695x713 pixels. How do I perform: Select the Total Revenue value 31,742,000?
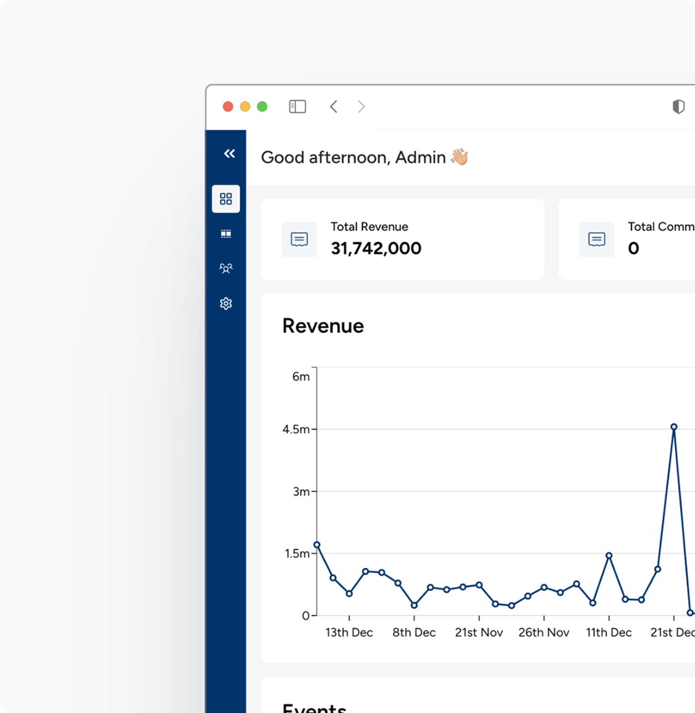click(x=376, y=248)
